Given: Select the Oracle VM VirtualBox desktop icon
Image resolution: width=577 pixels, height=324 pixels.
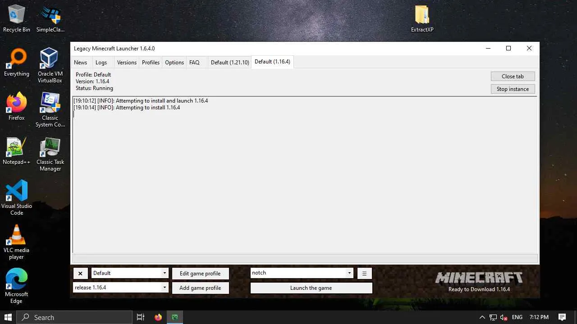Looking at the screenshot, I should click(50, 66).
